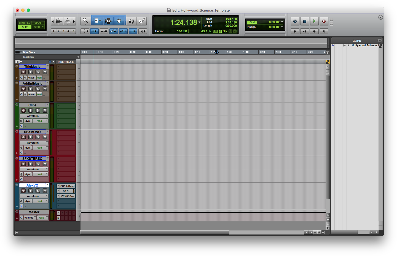Viewport: 397px width, 256px height.
Task: Click the INSERTS A-E column header
Action: (66, 62)
